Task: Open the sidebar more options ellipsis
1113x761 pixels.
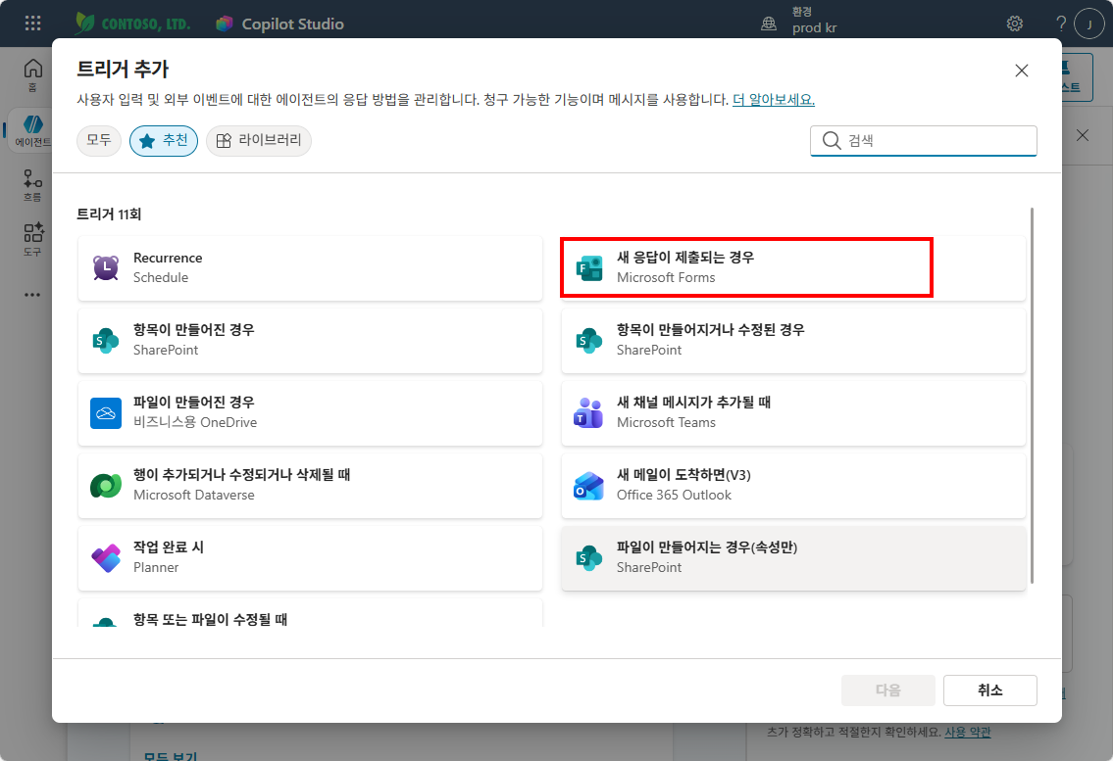Action: 32,295
